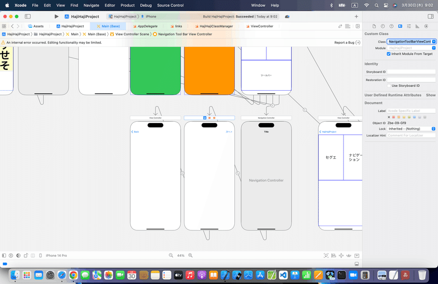The height and width of the screenshot is (284, 438).
Task: Toggle the debug area icon at bottom right
Action: point(357,264)
